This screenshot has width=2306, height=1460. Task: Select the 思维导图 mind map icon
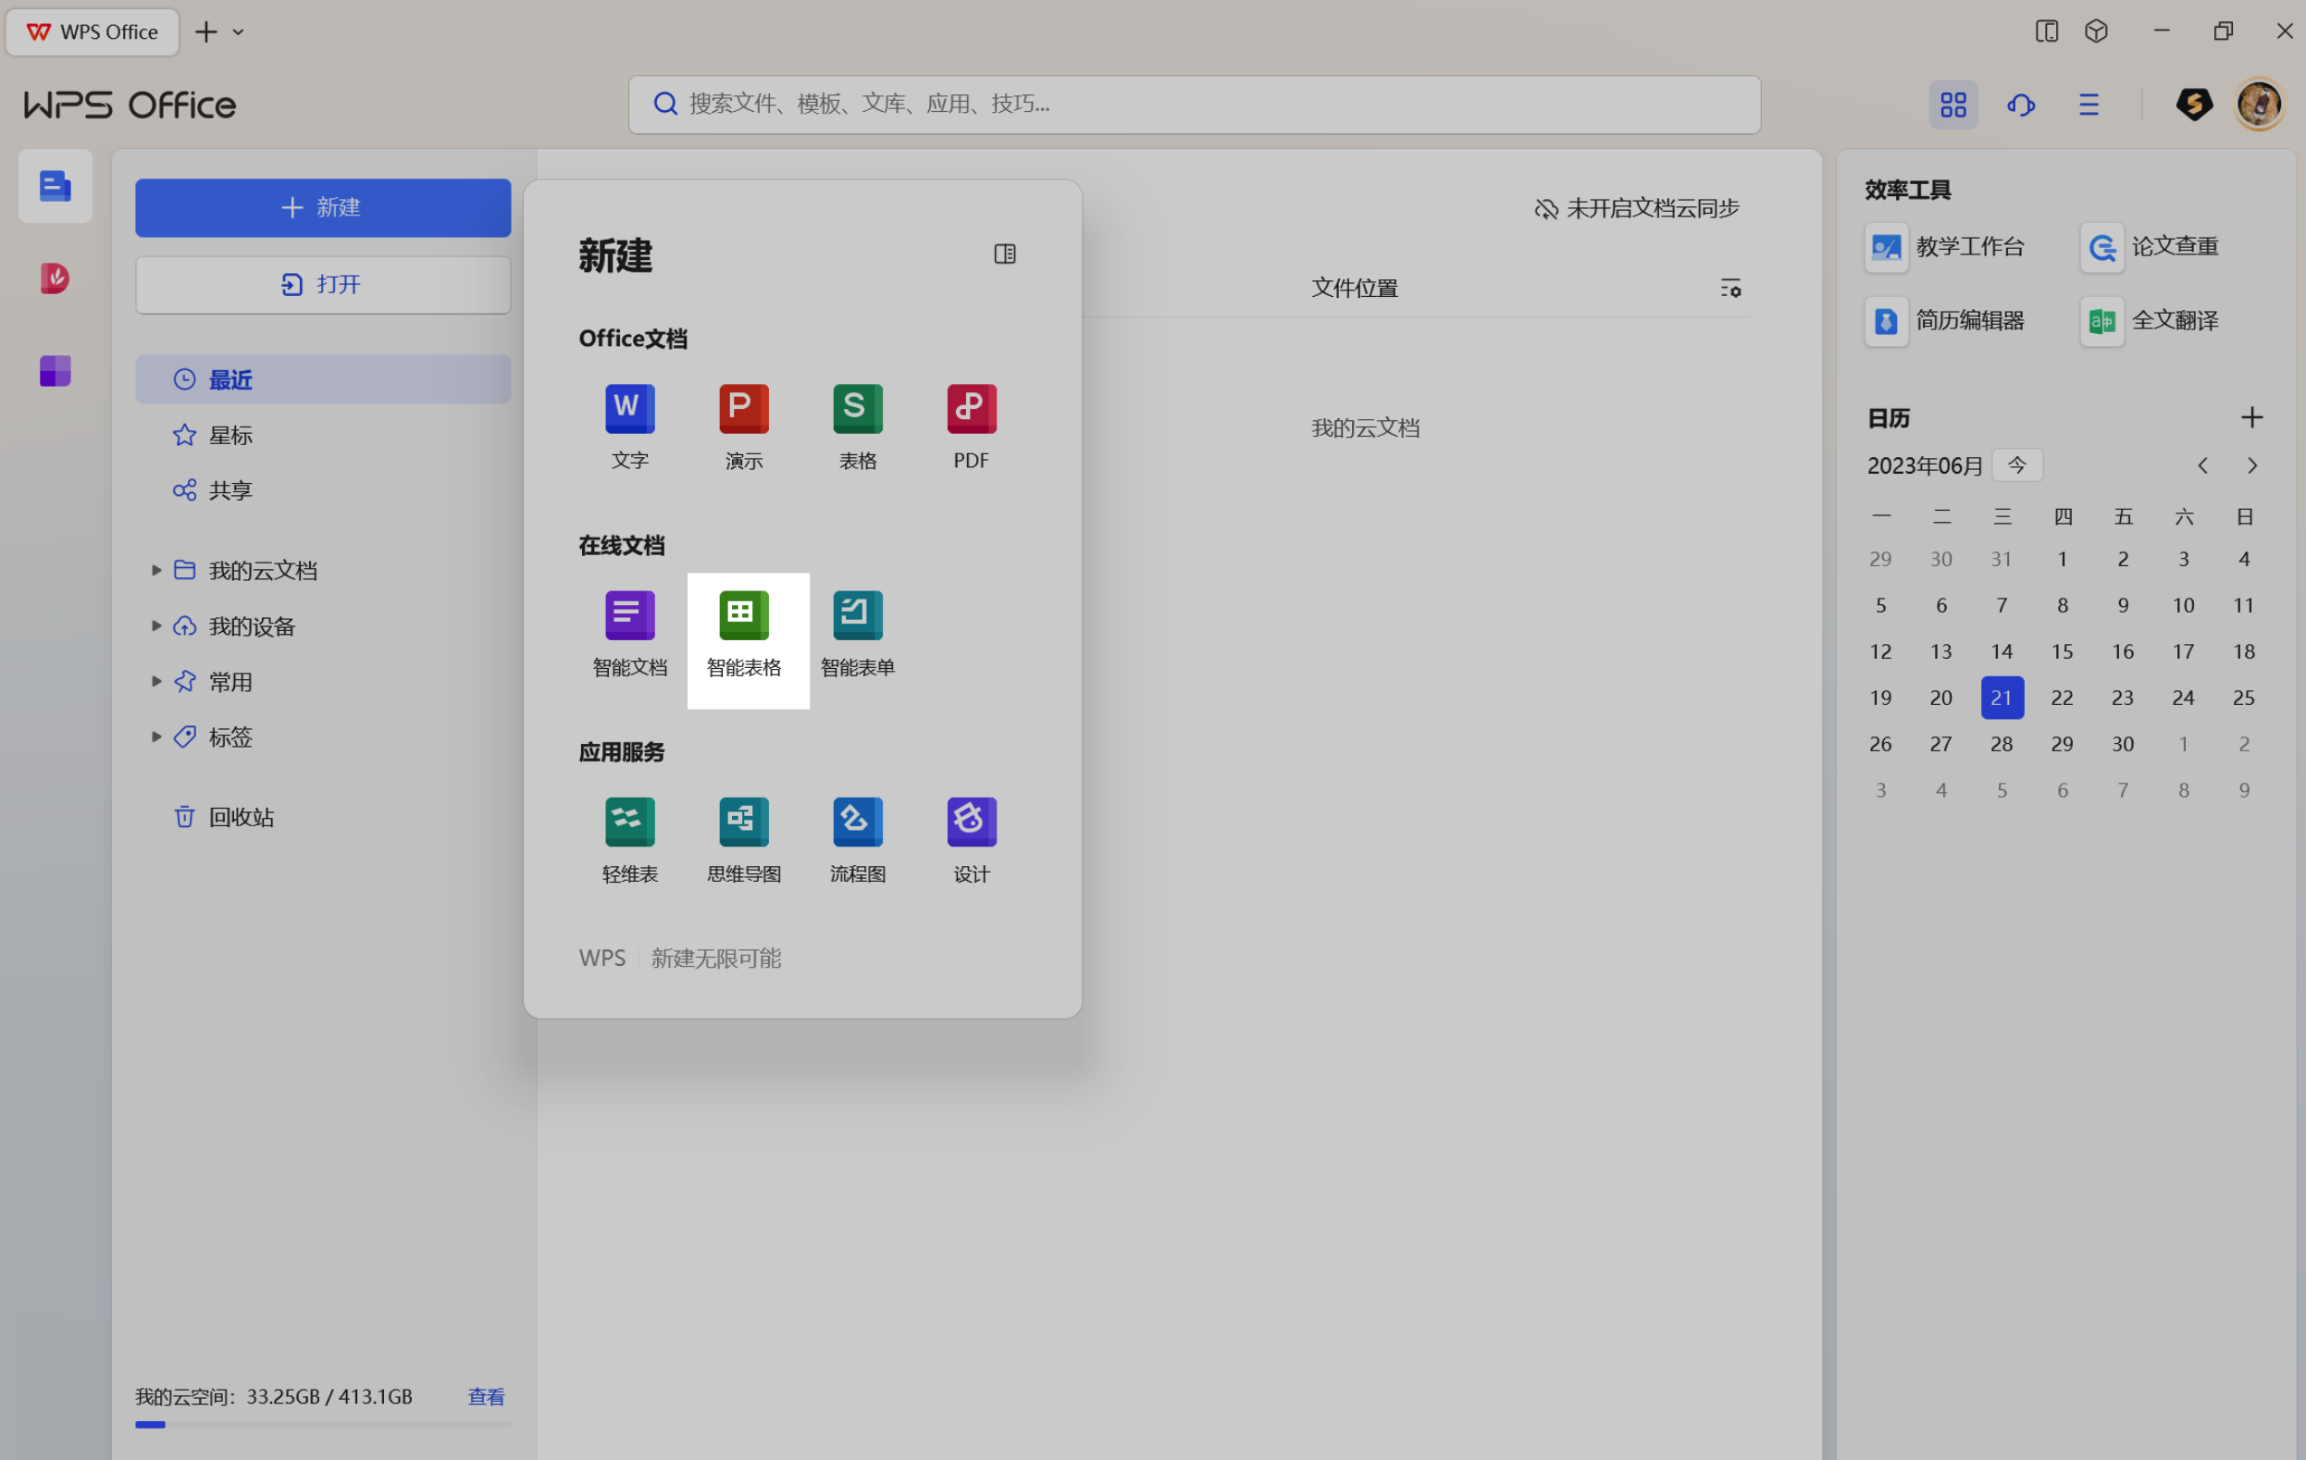point(743,823)
